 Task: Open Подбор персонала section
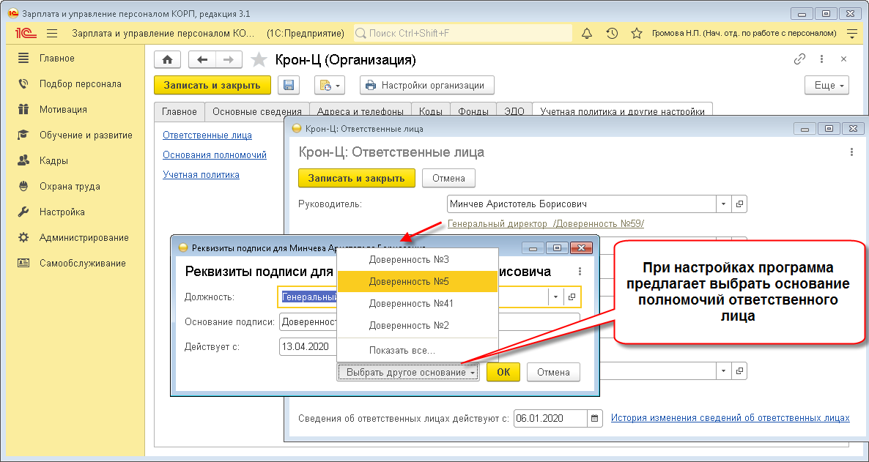click(81, 83)
